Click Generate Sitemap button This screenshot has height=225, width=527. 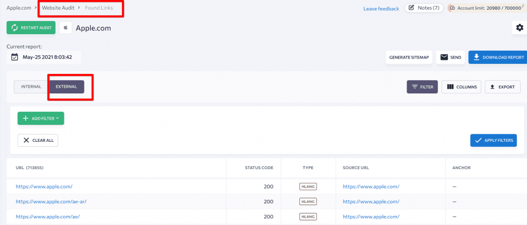point(409,58)
